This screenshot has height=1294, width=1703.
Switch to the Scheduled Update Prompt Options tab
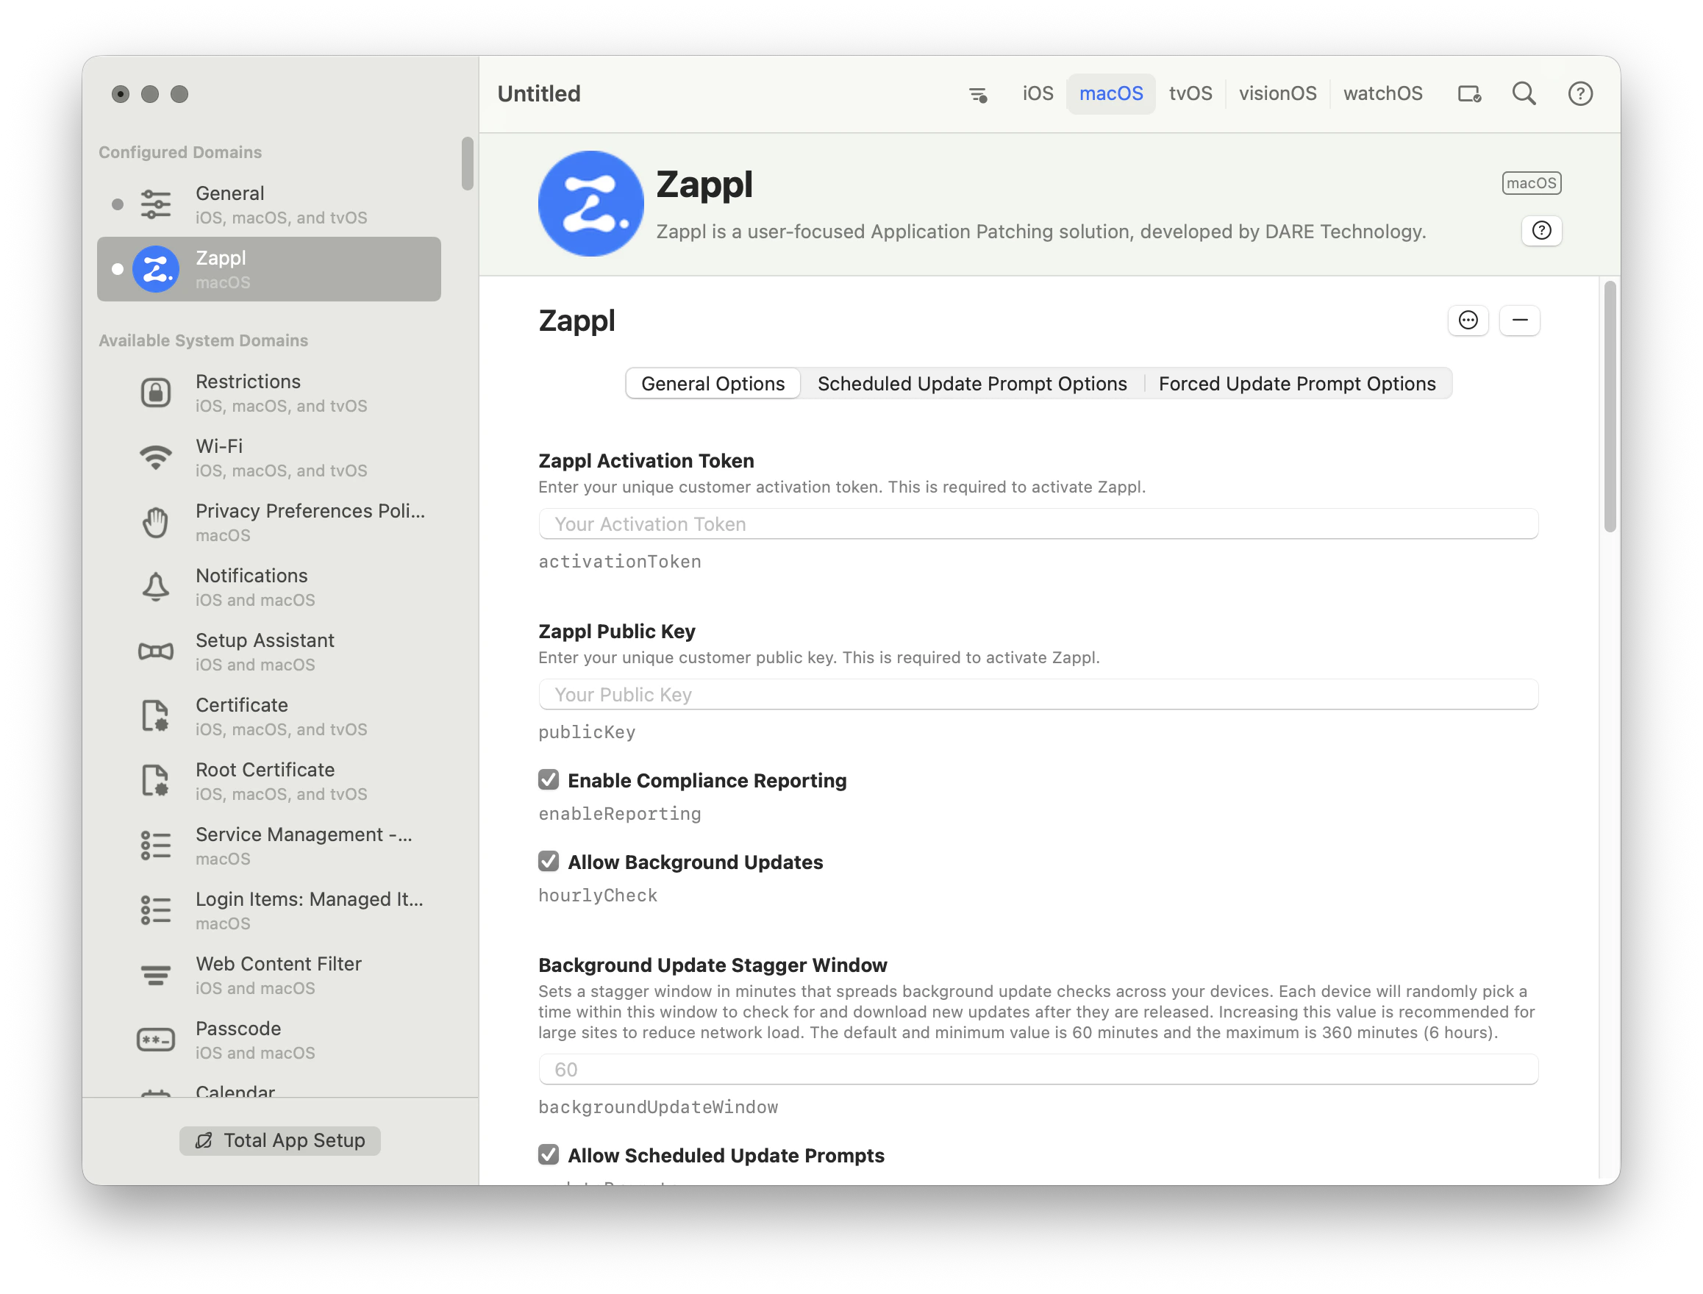[971, 384]
